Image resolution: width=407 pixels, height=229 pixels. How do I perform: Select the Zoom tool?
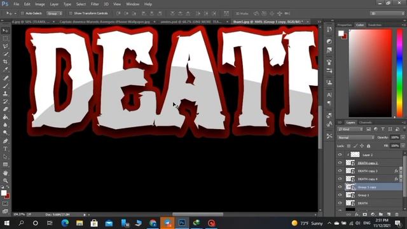5,181
